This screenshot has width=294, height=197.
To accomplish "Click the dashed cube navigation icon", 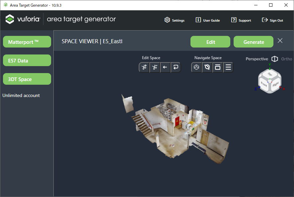I will point(196,67).
